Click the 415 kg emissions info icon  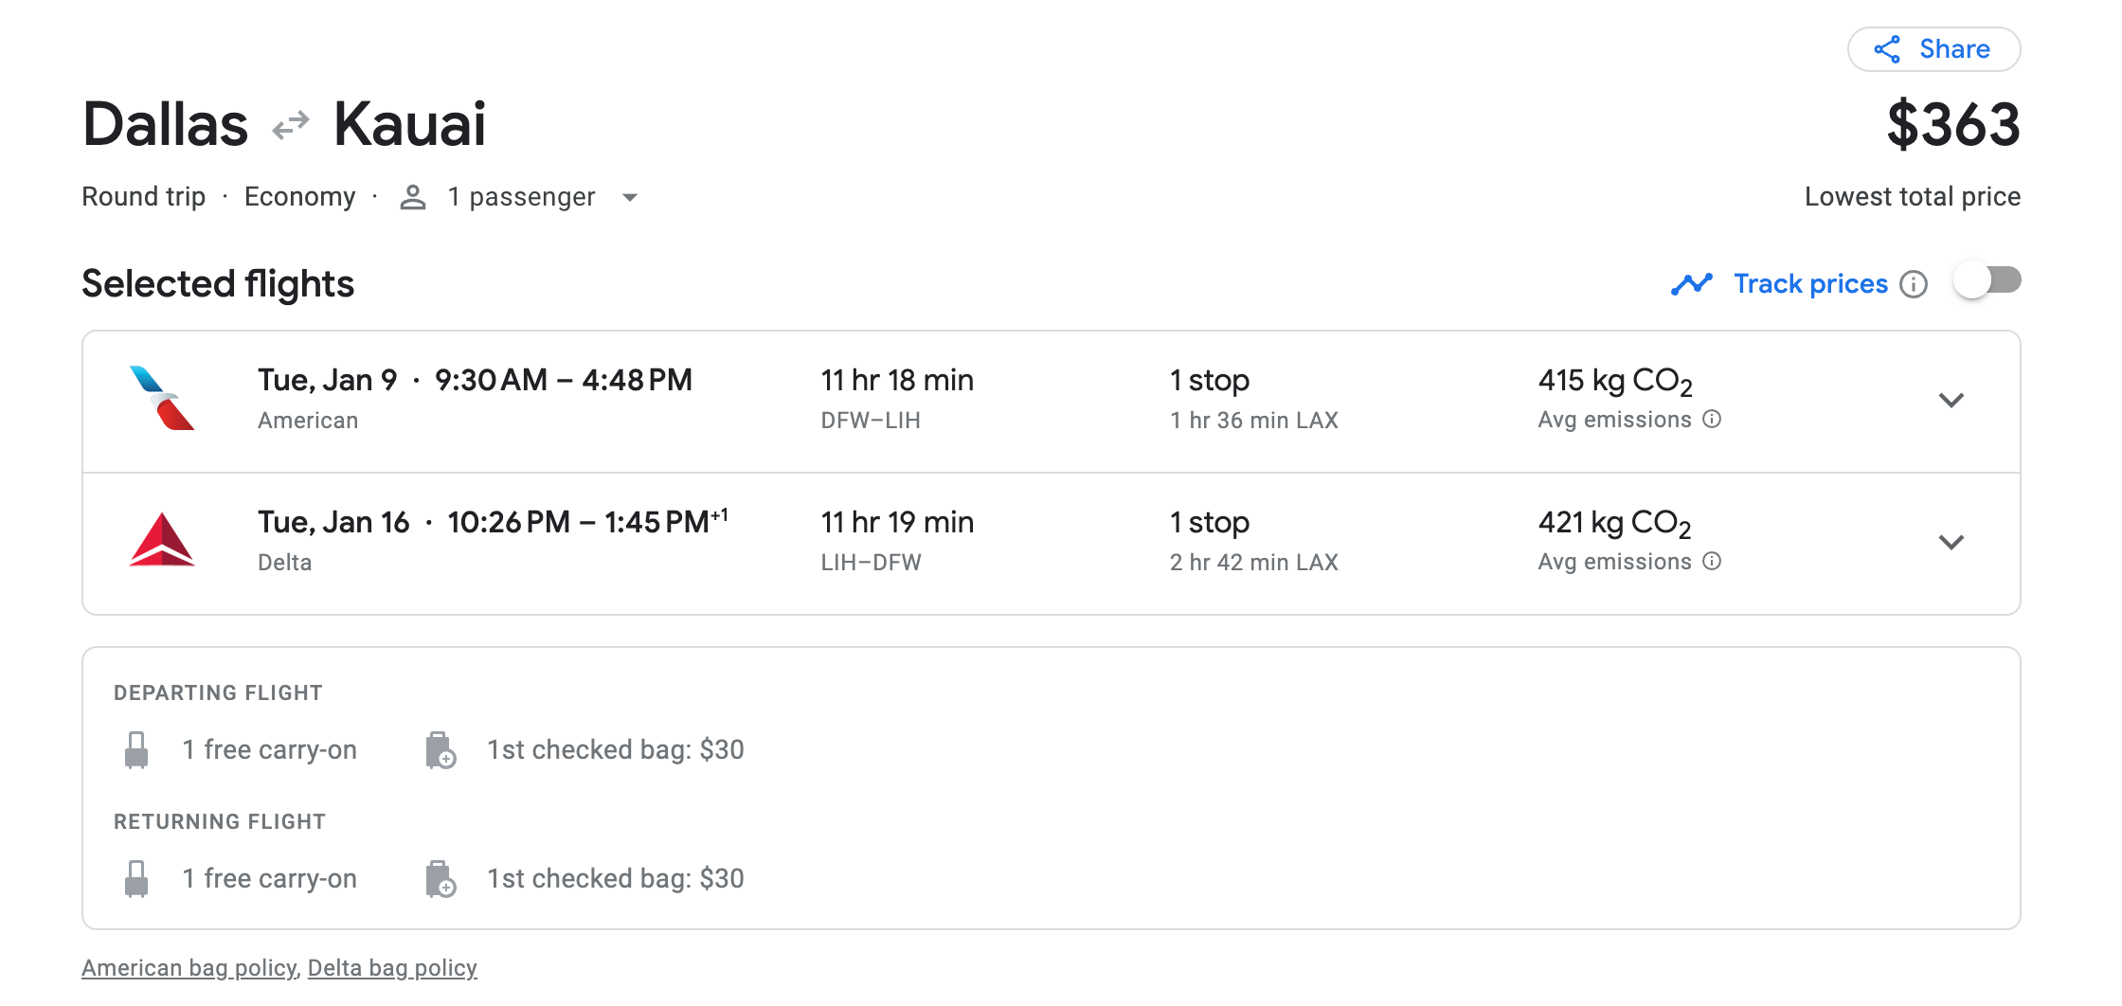click(x=1712, y=419)
